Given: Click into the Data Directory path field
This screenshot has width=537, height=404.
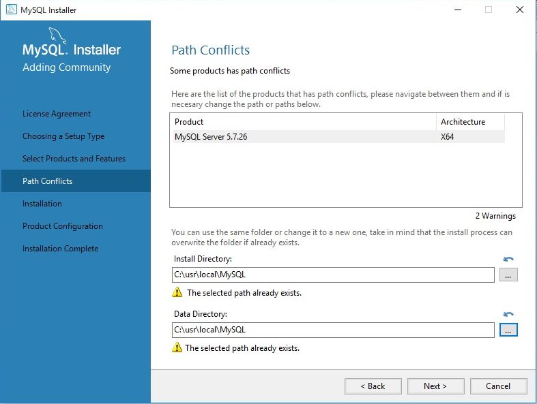Looking at the screenshot, I should click(333, 330).
